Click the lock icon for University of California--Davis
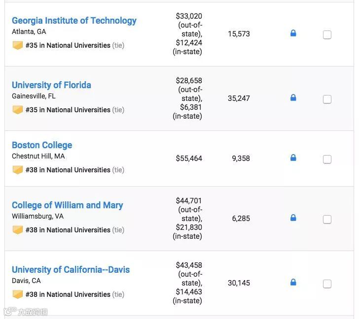Viewport: 359px width, 319px height. (x=293, y=283)
